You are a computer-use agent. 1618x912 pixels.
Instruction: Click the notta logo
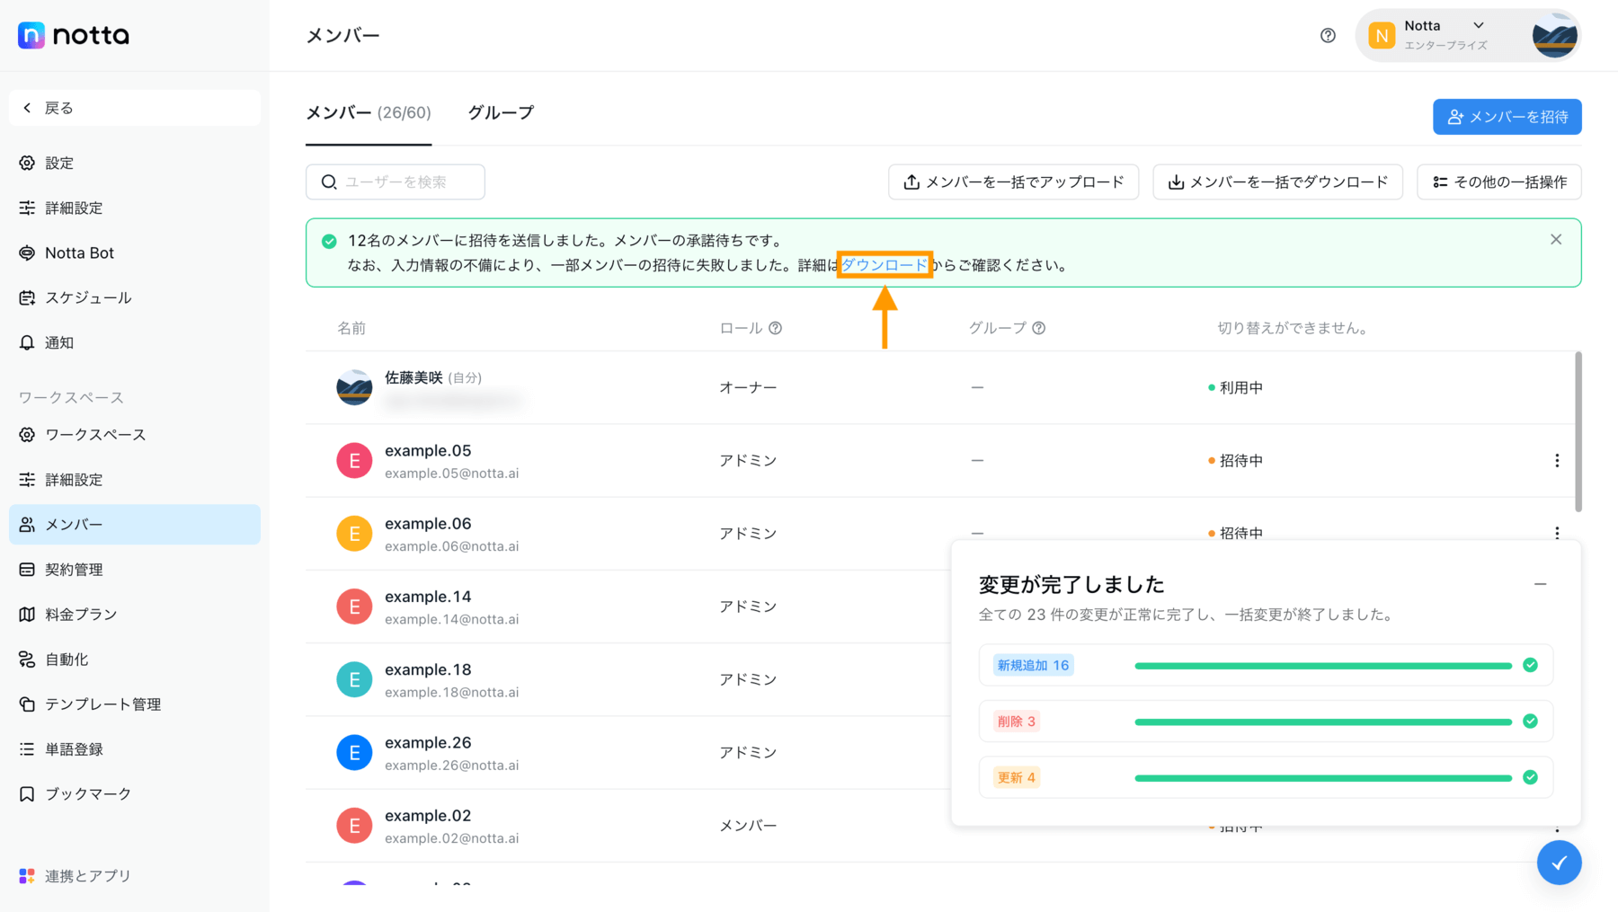[74, 35]
